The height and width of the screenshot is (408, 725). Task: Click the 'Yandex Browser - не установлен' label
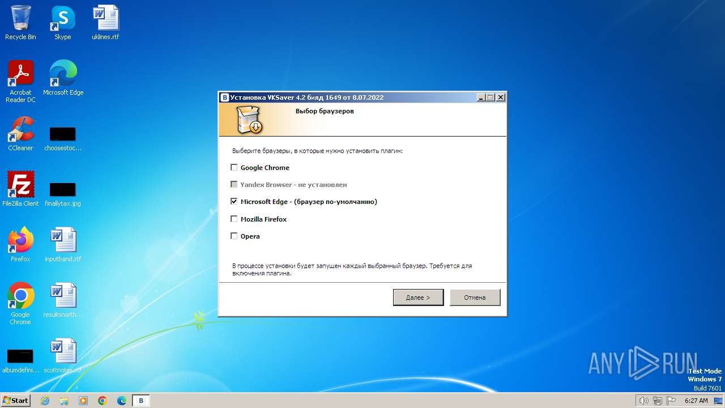293,185
